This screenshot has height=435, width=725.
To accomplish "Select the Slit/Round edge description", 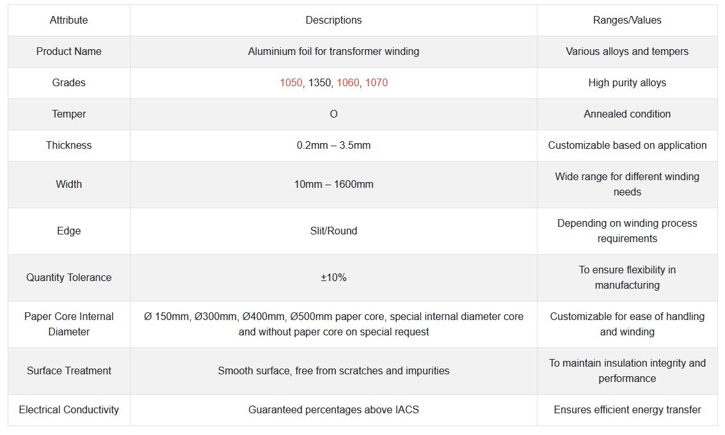I will pos(333,231).
